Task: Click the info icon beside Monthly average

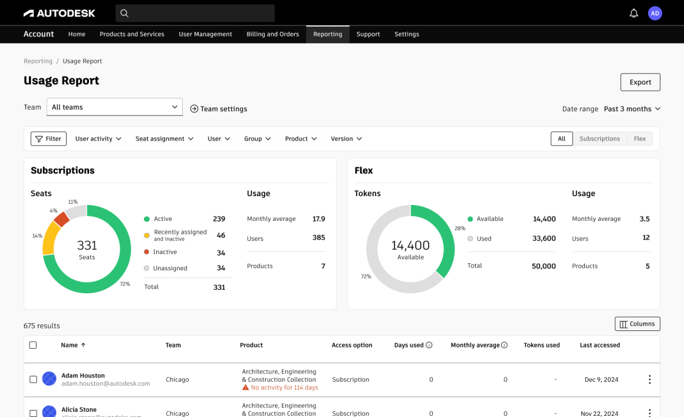Action: 504,345
